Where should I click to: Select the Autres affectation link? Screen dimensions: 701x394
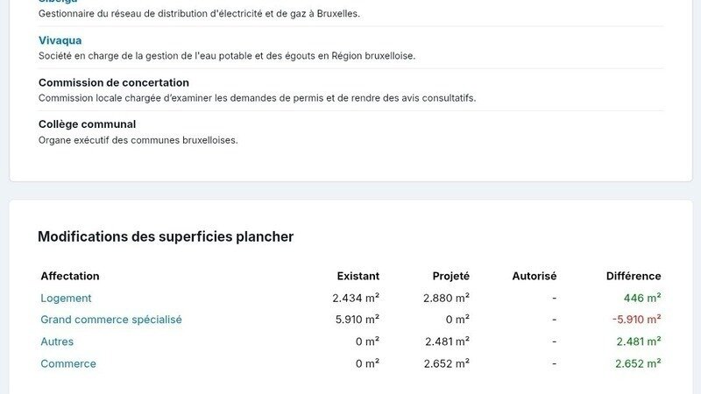(57, 341)
